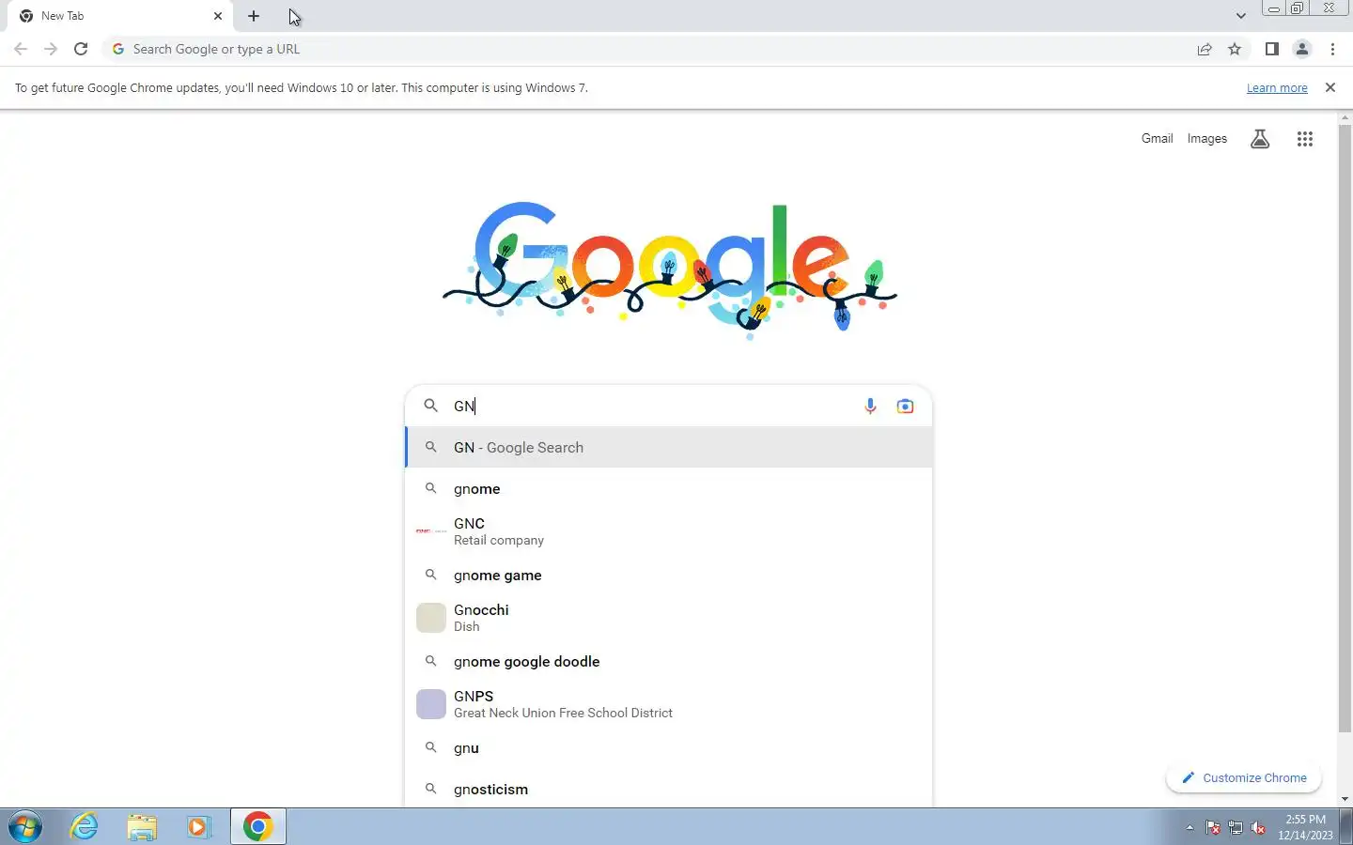Select the New Tab tab
Viewport: 1353px width, 845px height.
120,16
